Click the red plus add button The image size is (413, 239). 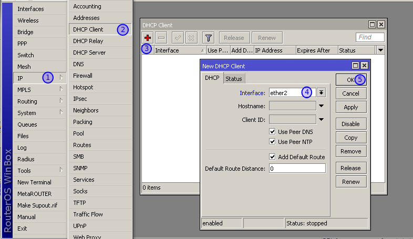pos(148,38)
